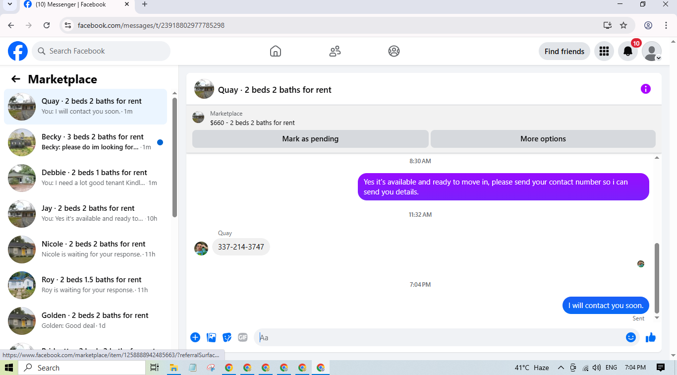677x375 pixels.
Task: Click the 41°C Haze weather widget
Action: click(532, 368)
